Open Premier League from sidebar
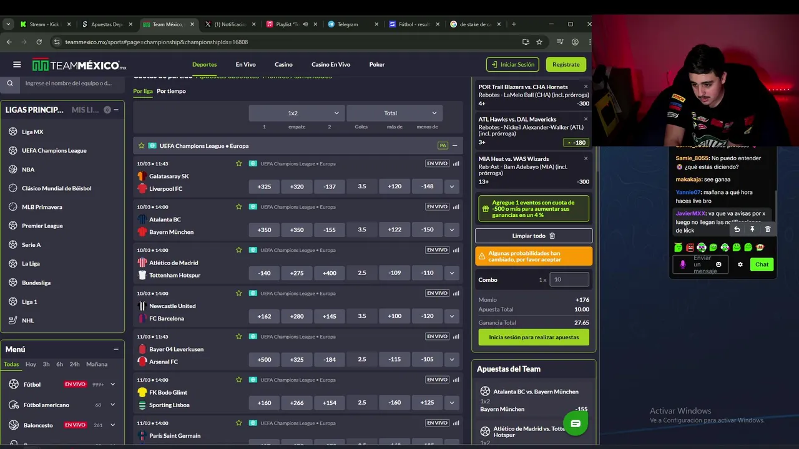This screenshot has height=449, width=799. click(x=42, y=226)
